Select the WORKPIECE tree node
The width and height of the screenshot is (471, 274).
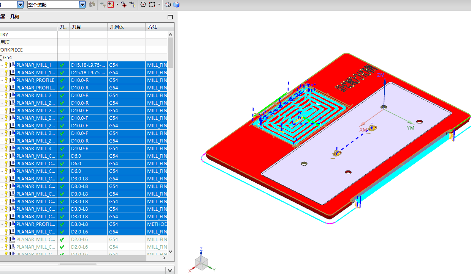click(11, 50)
